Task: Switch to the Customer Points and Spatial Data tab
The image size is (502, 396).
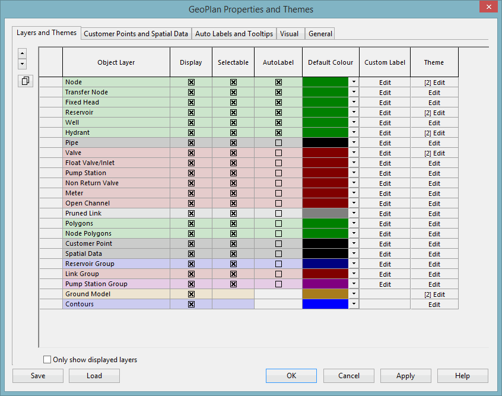Action: (x=135, y=34)
